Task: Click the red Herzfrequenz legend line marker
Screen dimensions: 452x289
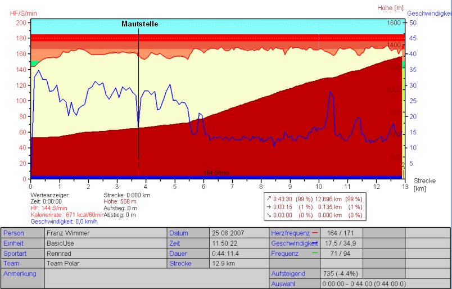Action: tap(315, 233)
